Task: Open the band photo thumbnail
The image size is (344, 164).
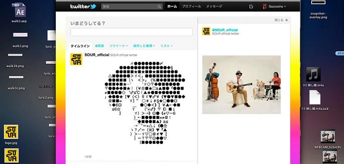Action: pyautogui.click(x=241, y=85)
